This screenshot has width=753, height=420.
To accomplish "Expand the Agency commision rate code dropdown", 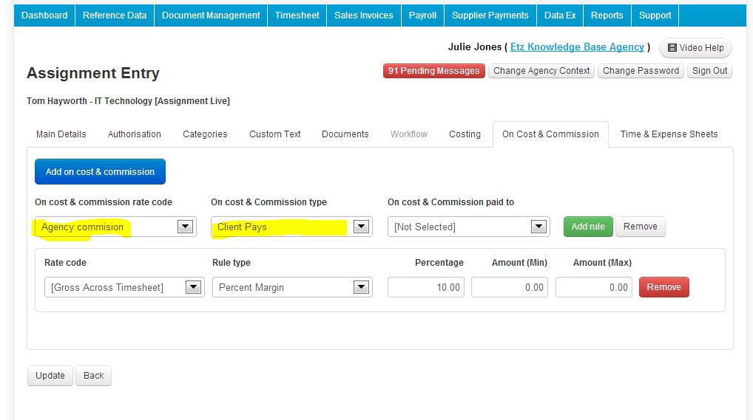I will tap(115, 227).
